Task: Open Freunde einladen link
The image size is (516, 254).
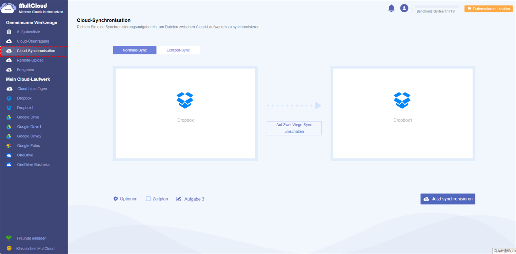Action: (x=32, y=238)
